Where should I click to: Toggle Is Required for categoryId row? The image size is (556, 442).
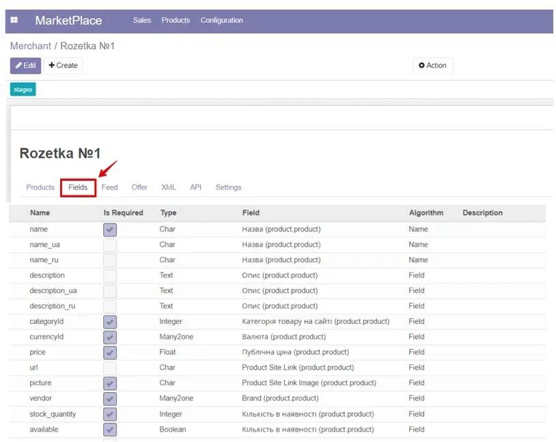pyautogui.click(x=109, y=322)
